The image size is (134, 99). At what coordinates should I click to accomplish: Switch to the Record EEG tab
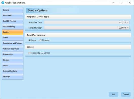tap(13, 16)
